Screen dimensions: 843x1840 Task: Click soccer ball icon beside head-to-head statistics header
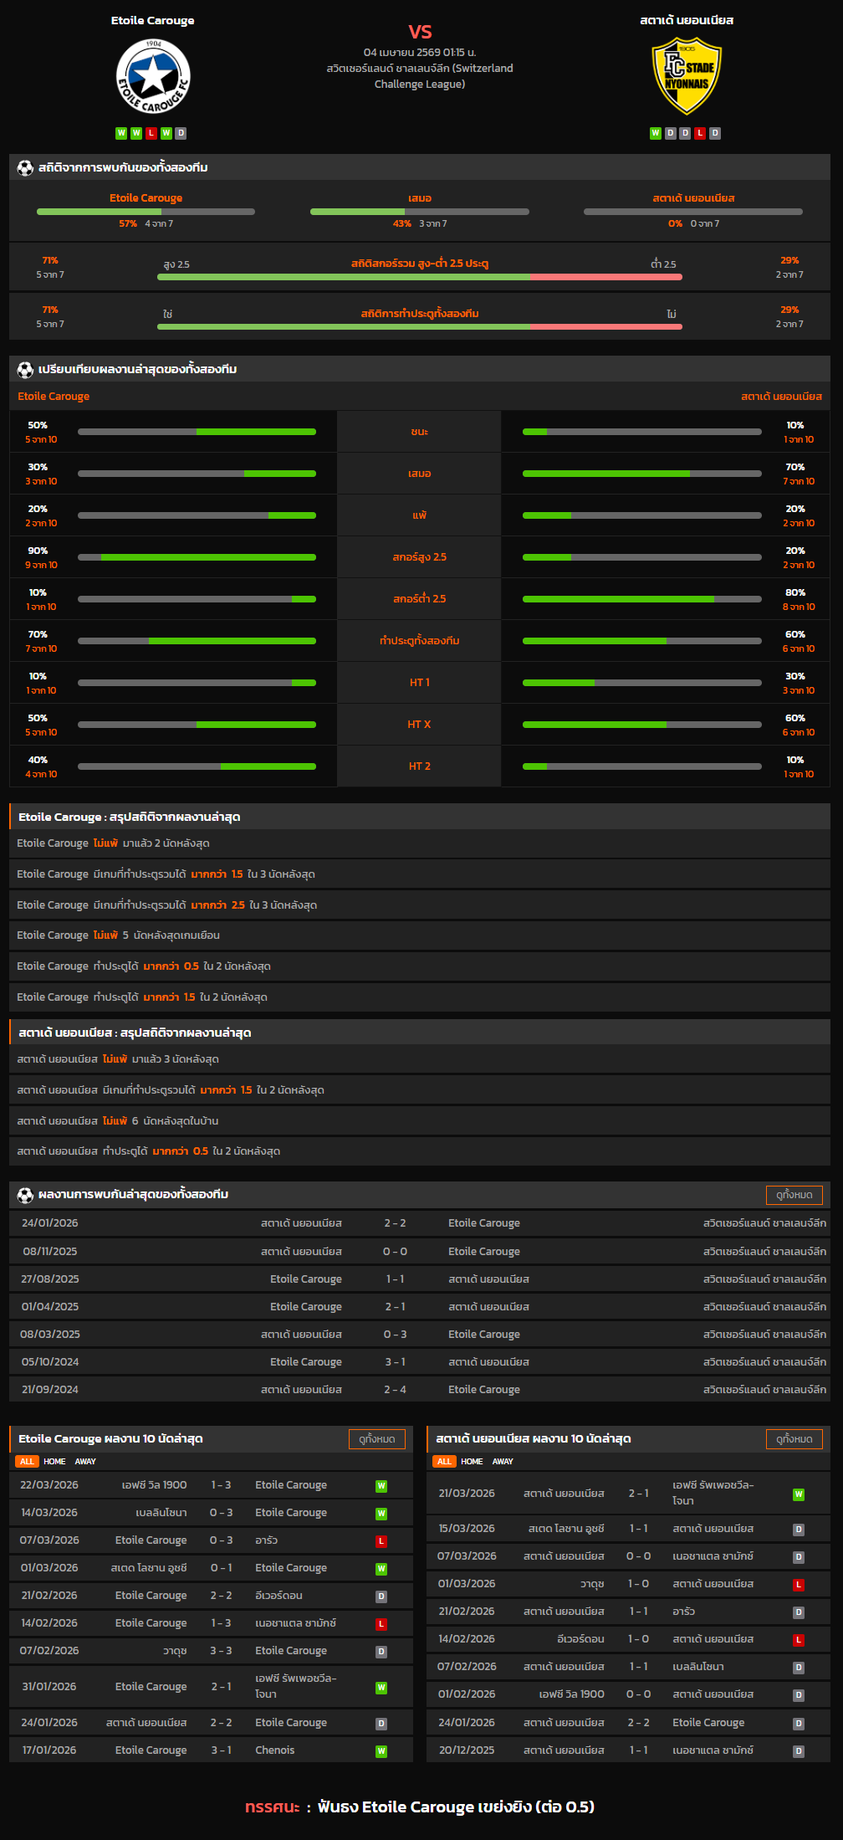[25, 168]
